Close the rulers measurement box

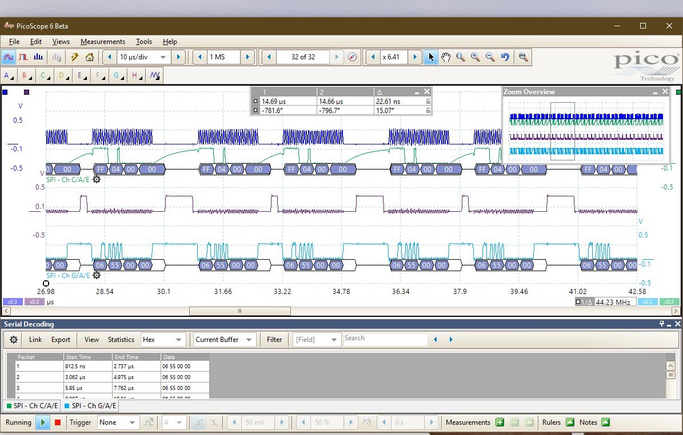pos(427,91)
